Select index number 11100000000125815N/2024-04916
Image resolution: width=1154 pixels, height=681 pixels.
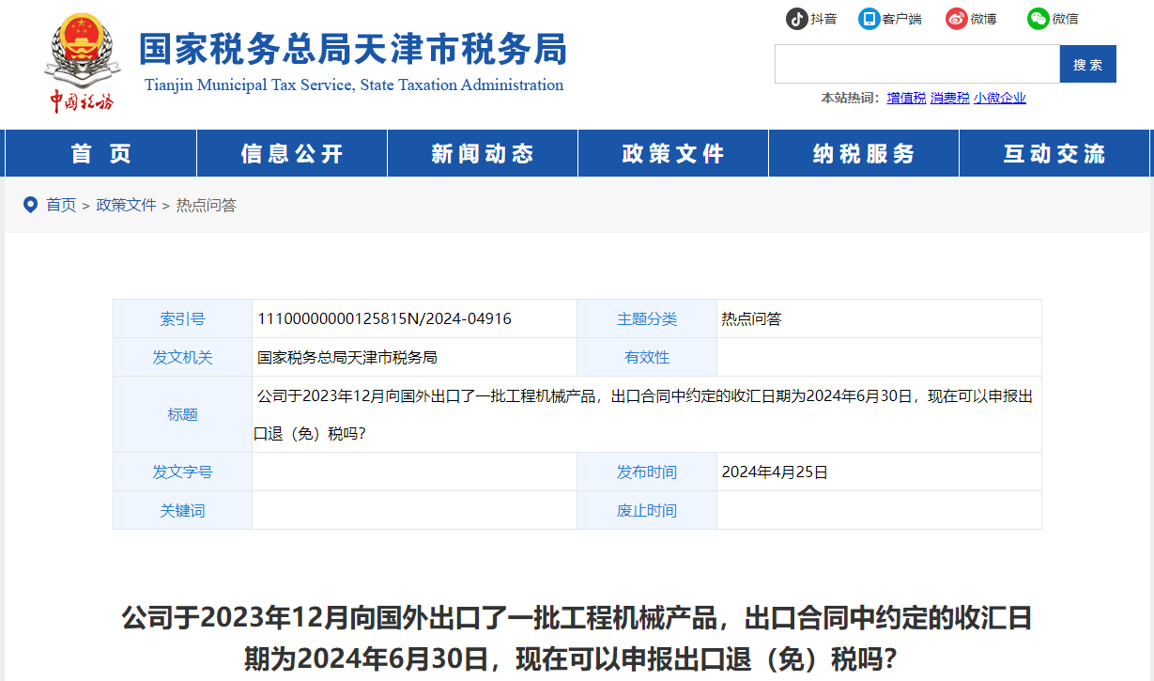[384, 319]
